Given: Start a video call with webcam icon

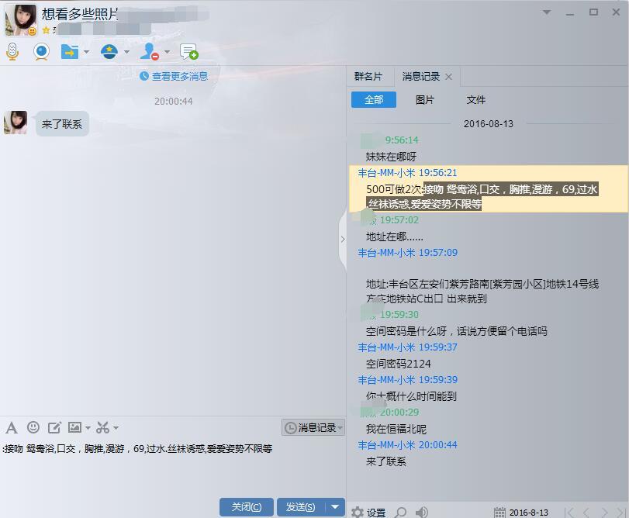Looking at the screenshot, I should 41,52.
